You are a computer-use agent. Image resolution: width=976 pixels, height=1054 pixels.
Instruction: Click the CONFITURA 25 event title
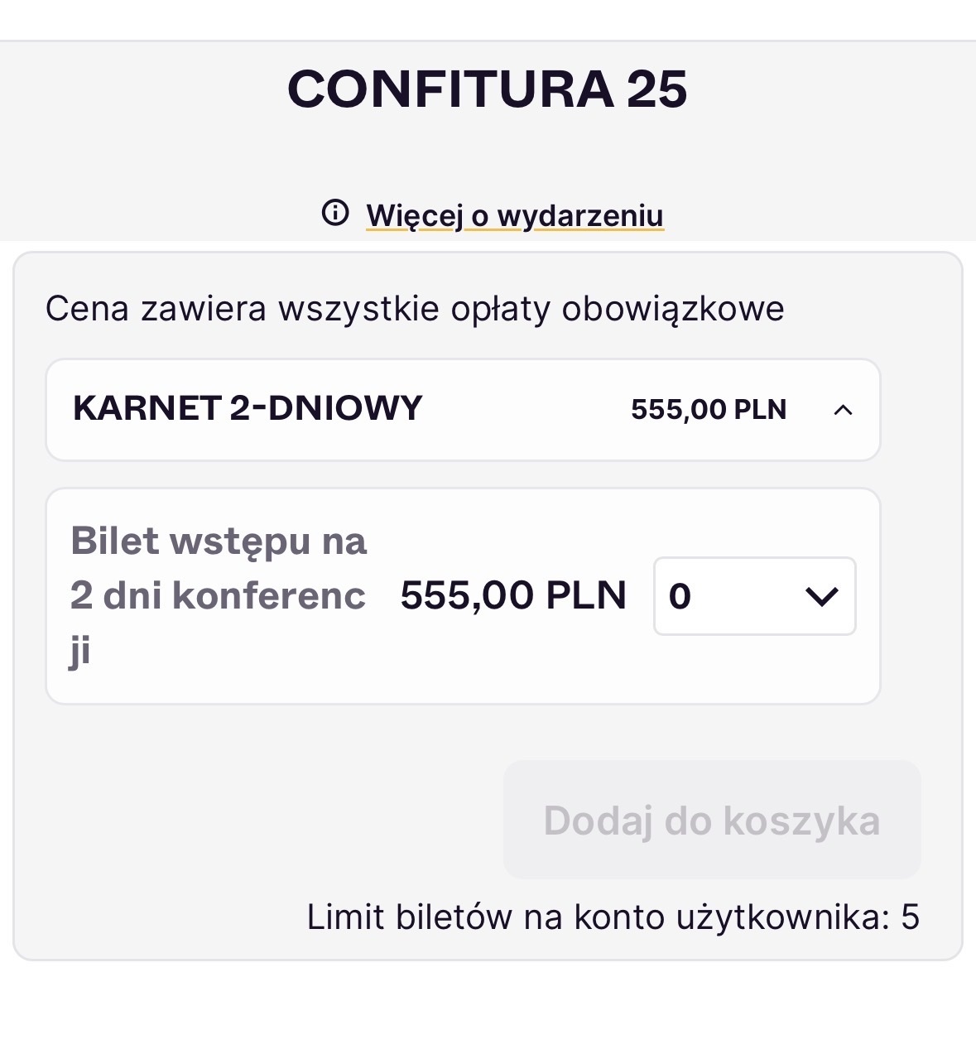[488, 89]
